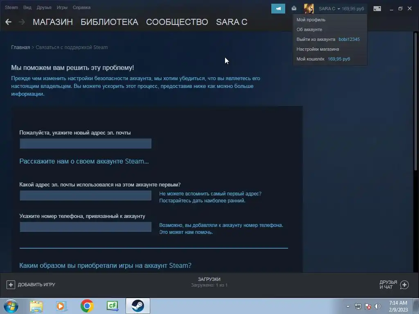
Task: Toggle Big Picture mode icon
Action: [377, 9]
